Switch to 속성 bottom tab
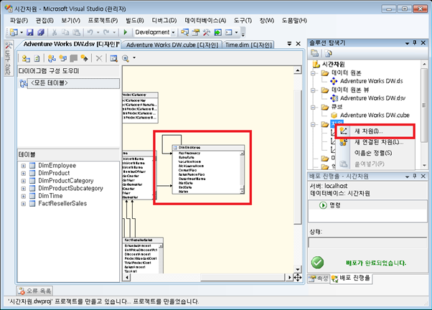 pyautogui.click(x=319, y=278)
